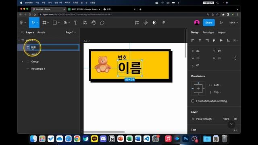258x145 pixels.
Task: Switch to the Assets tab
Action: 41,32
